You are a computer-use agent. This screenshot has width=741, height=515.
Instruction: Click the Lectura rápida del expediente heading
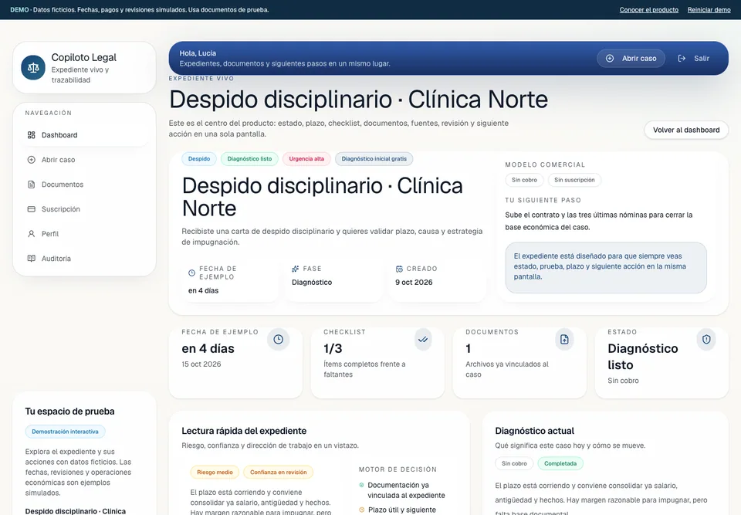(244, 431)
